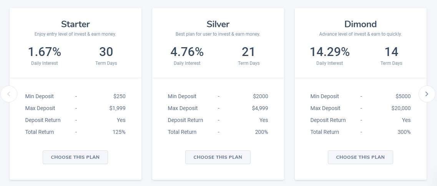Screen dimensions: 437x186
Task: Click the 300% total return value
Action: pos(404,132)
